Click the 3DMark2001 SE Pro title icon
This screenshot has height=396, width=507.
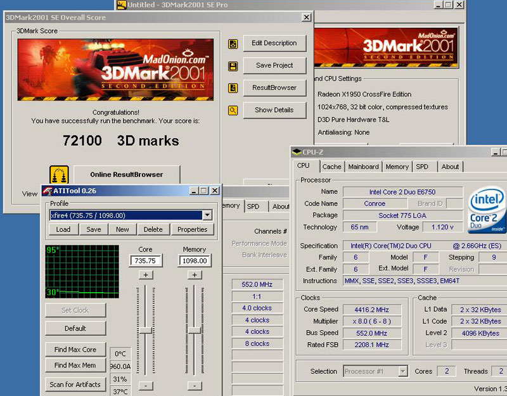click(x=121, y=4)
